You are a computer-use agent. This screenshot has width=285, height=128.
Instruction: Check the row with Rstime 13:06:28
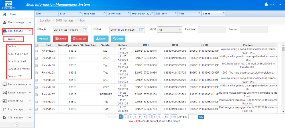click(x=36, y=51)
